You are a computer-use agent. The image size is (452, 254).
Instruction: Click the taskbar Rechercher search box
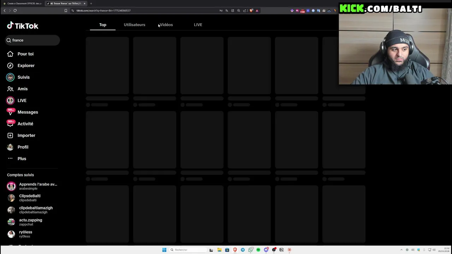click(x=187, y=250)
